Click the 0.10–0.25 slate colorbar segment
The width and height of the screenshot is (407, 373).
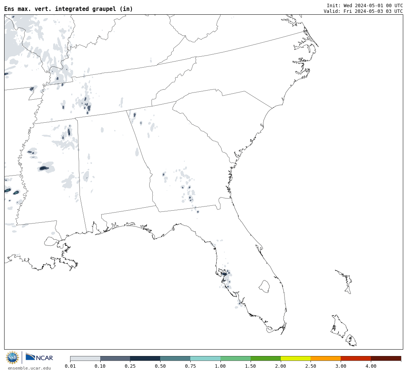point(115,359)
